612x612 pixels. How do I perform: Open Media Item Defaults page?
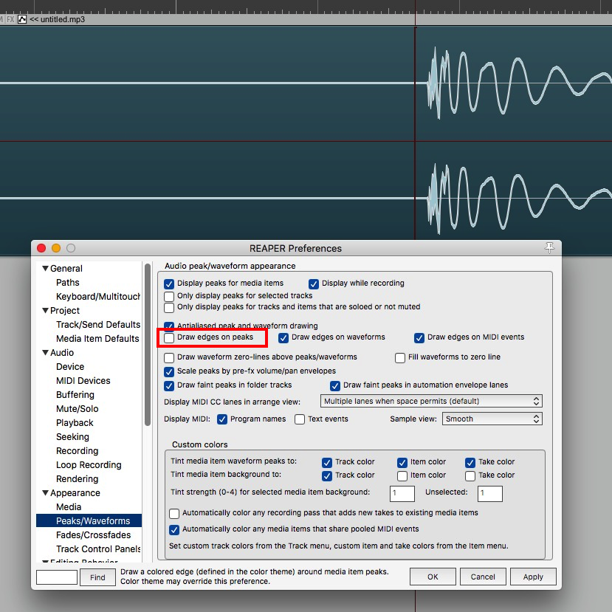[x=97, y=338]
